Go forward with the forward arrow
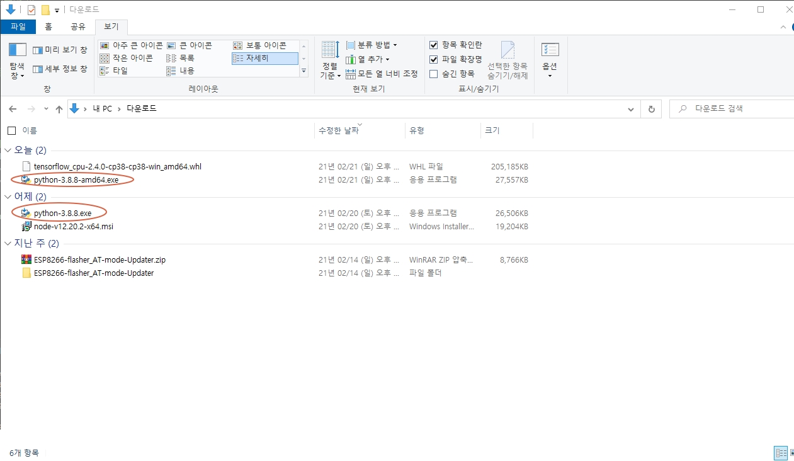794x461 pixels. [30, 109]
